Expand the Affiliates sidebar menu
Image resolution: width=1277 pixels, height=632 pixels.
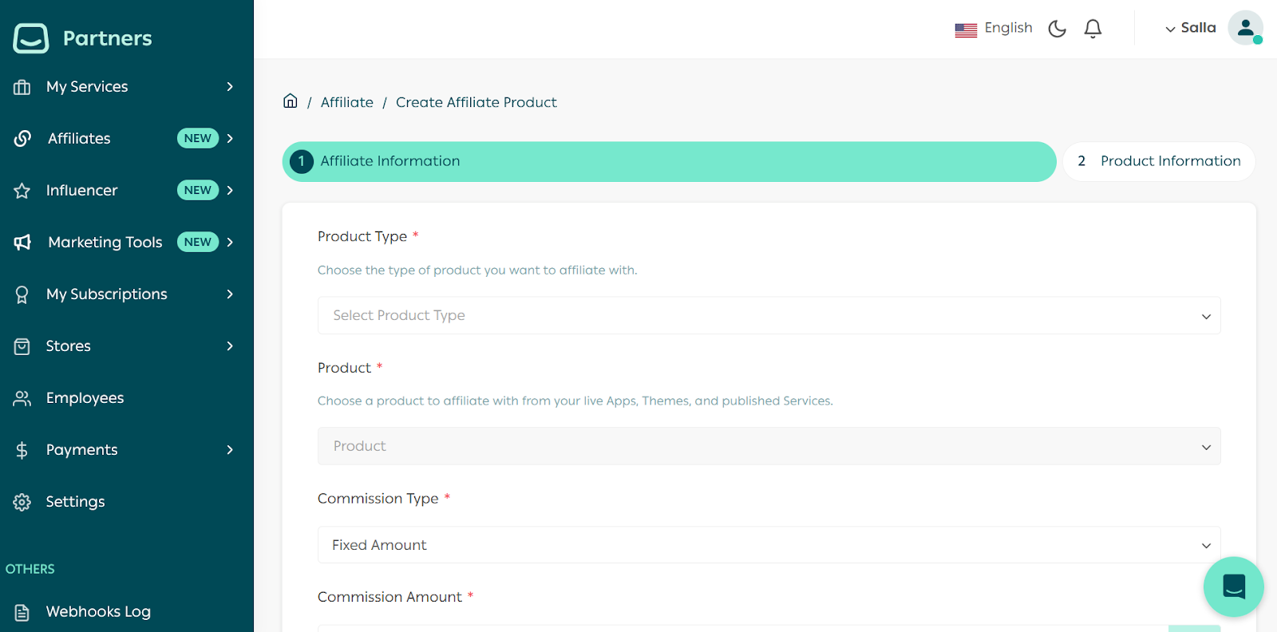[x=125, y=139]
